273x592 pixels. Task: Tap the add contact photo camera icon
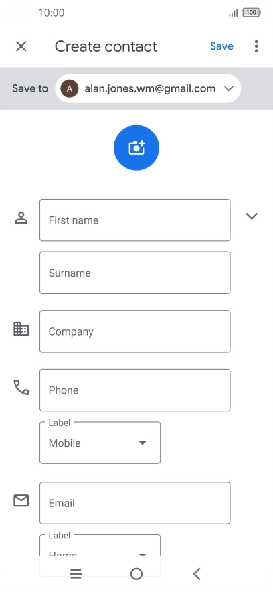point(136,147)
